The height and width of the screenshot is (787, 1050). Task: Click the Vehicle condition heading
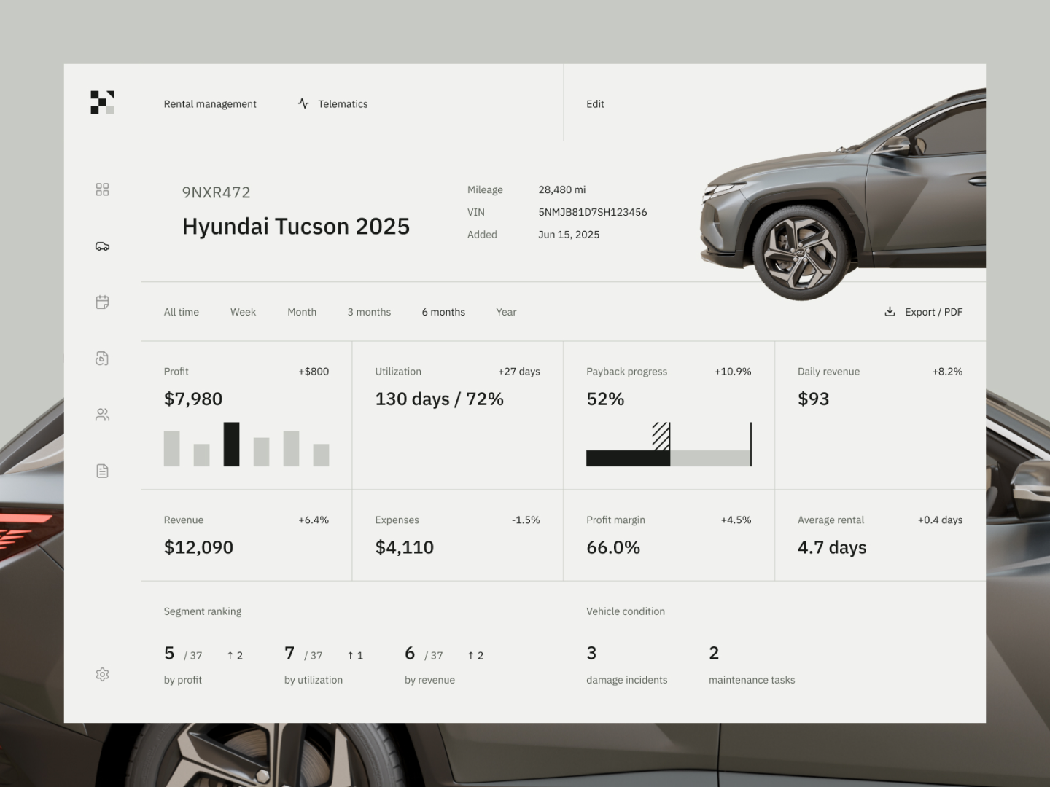(626, 611)
